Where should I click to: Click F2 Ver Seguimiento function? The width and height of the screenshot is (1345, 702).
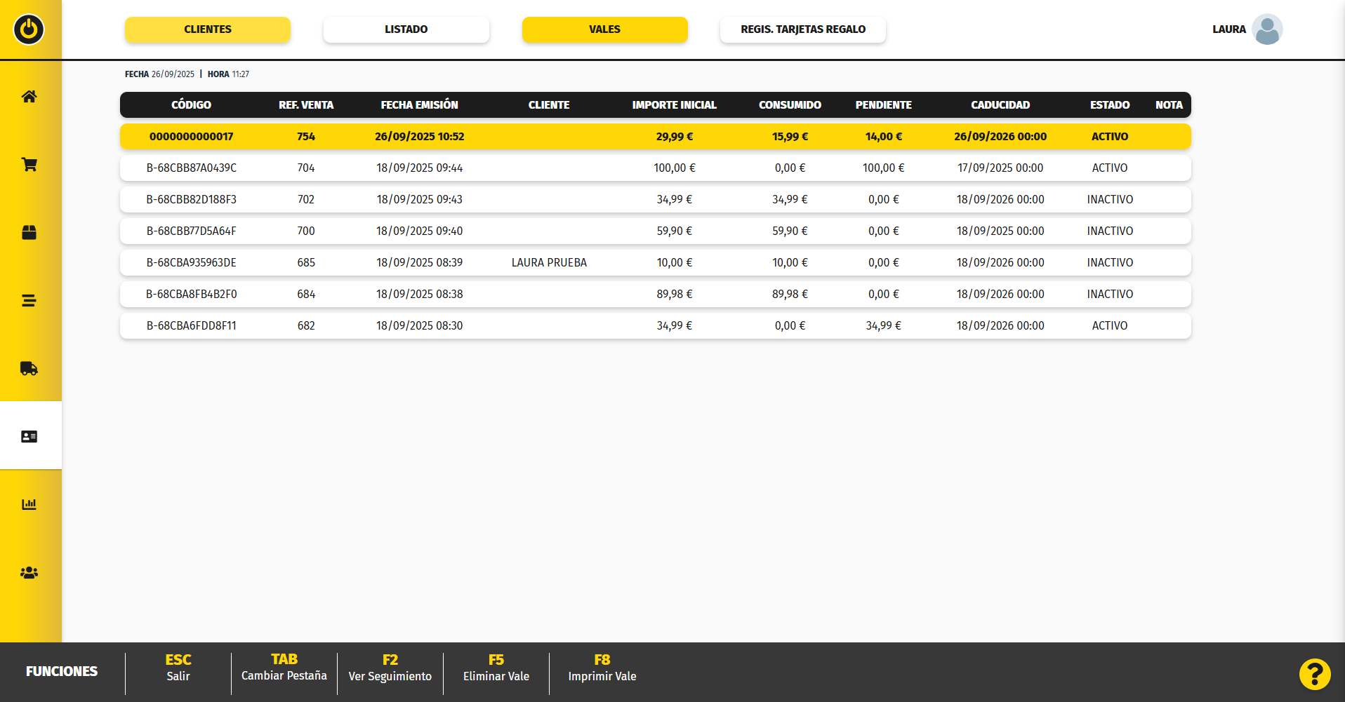(390, 668)
